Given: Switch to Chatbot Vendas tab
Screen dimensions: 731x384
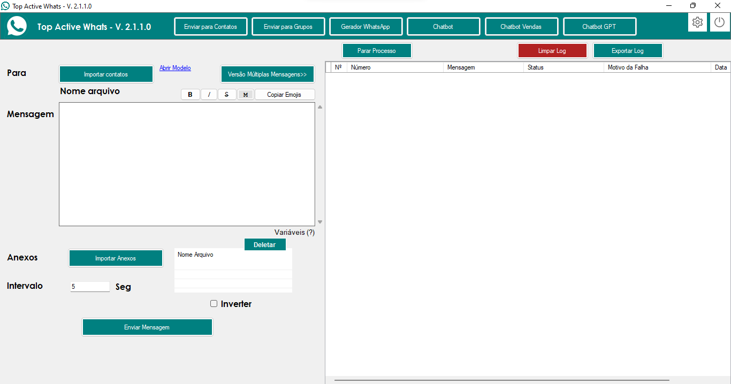Looking at the screenshot, I should pos(521,27).
